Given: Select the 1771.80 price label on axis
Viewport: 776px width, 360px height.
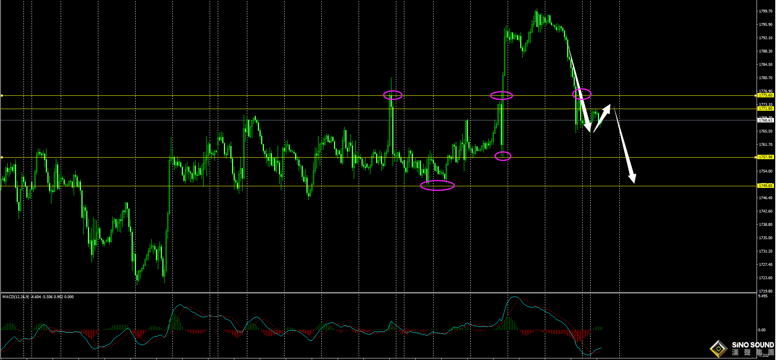Looking at the screenshot, I should pos(765,109).
